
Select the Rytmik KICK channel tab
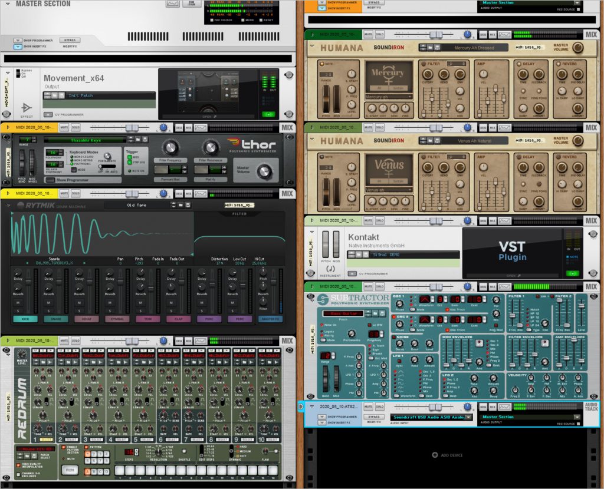point(25,319)
